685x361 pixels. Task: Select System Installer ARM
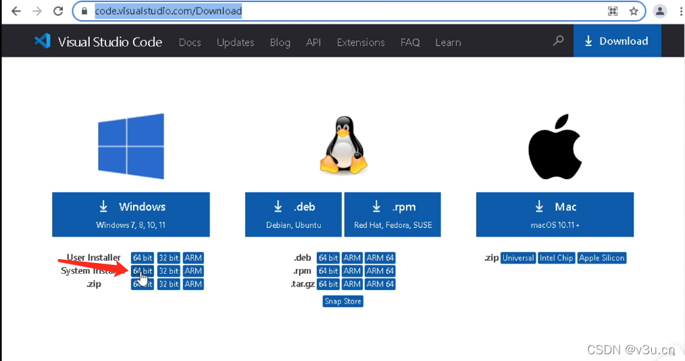[193, 271]
